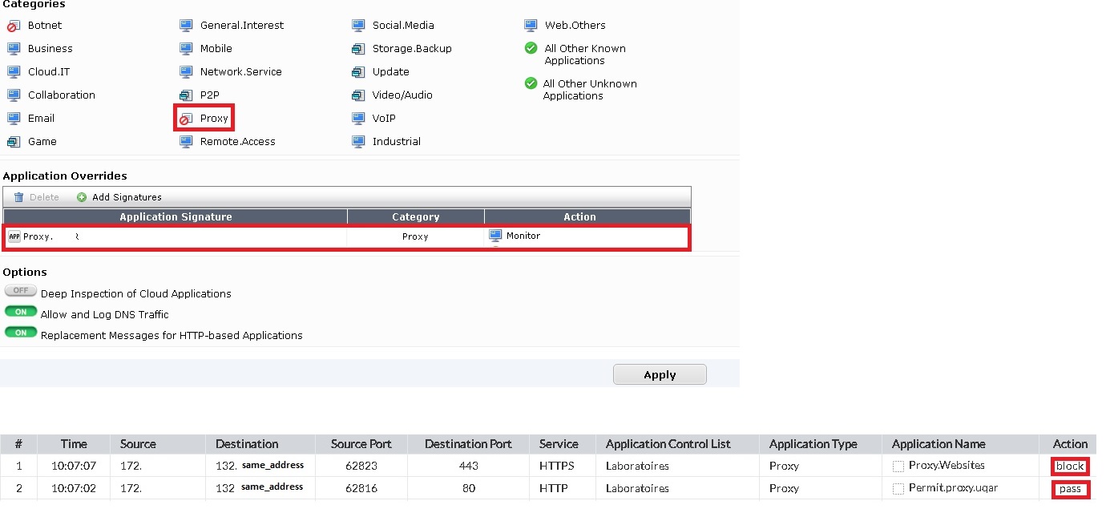Screen dimensions: 1106x513
Task: Click the Permit.proxy.uqar application name
Action: [x=953, y=488]
